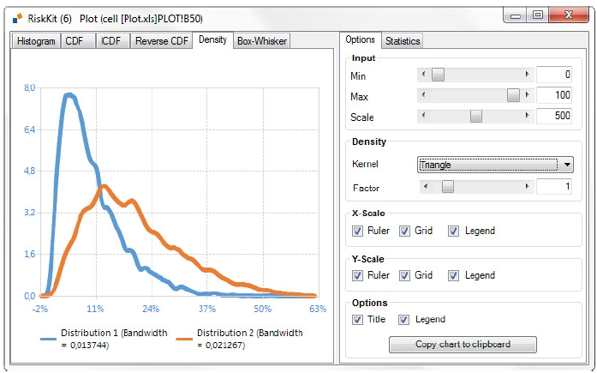
Task: Toggle the Y-Scale Grid checkbox
Action: tap(405, 275)
